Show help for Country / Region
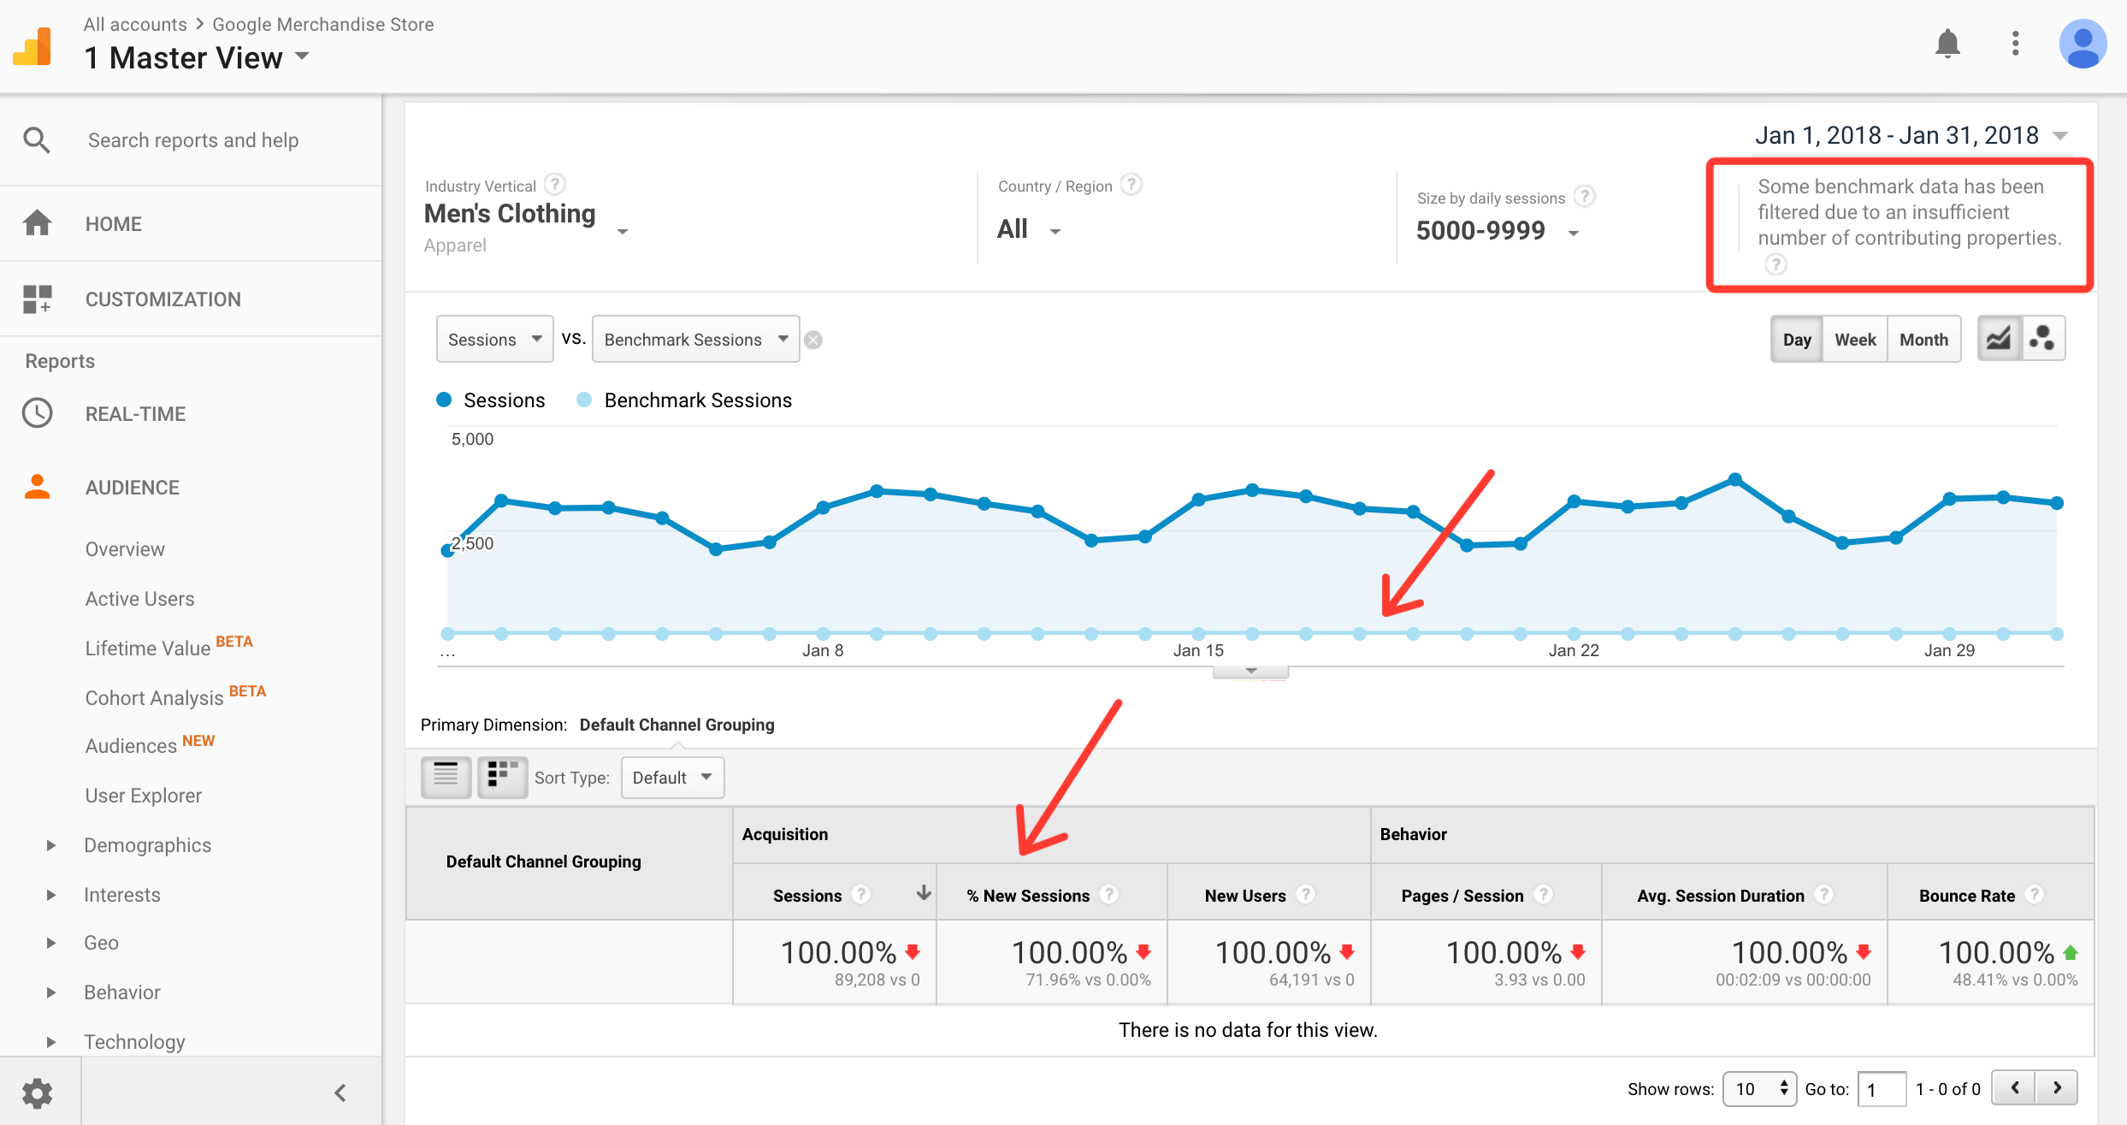Screen dimensions: 2127x1125 (x=1131, y=185)
